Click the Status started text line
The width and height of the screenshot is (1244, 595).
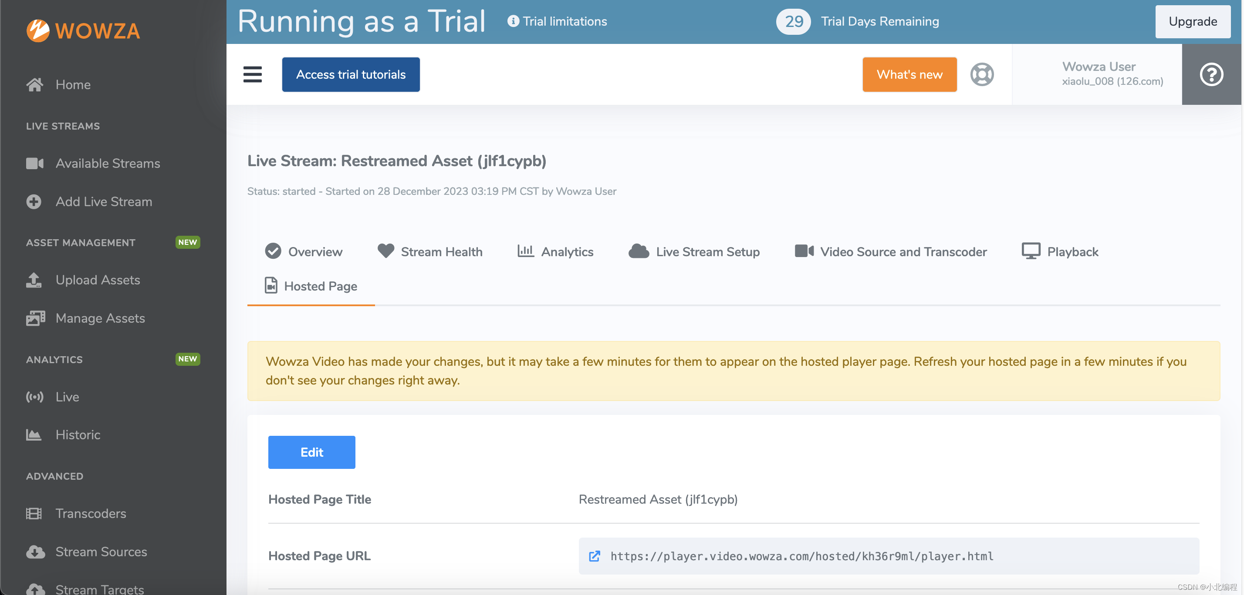[432, 191]
